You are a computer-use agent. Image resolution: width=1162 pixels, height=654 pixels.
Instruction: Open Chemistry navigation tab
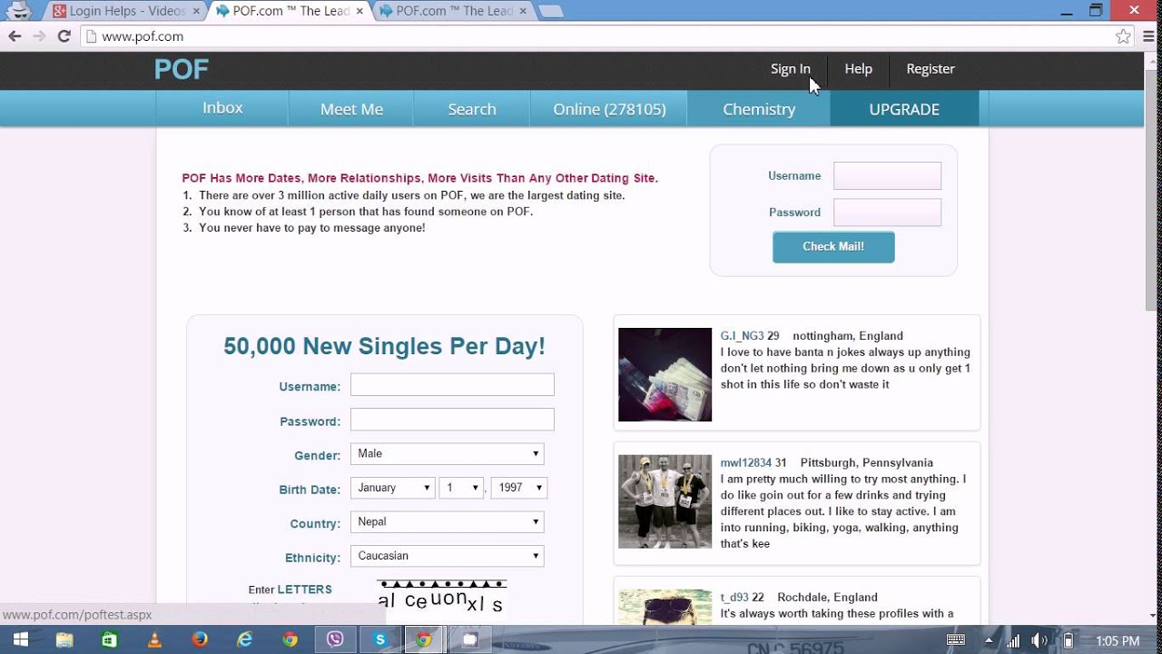coord(759,108)
